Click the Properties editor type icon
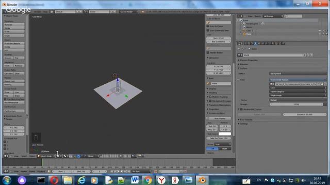The image size is (330, 185). [x=240, y=43]
